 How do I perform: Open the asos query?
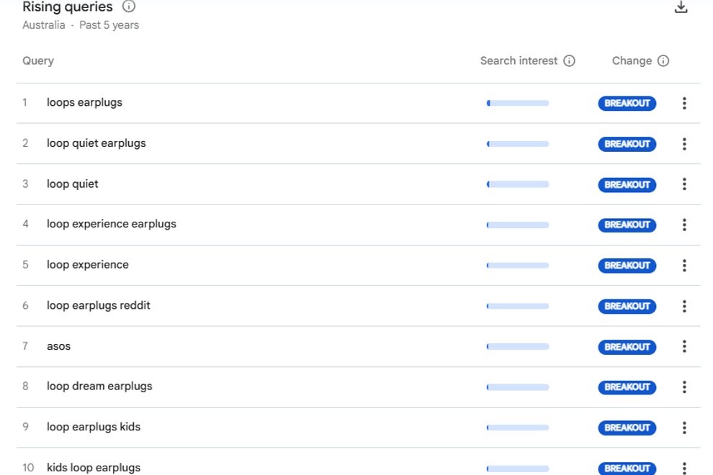tap(58, 346)
